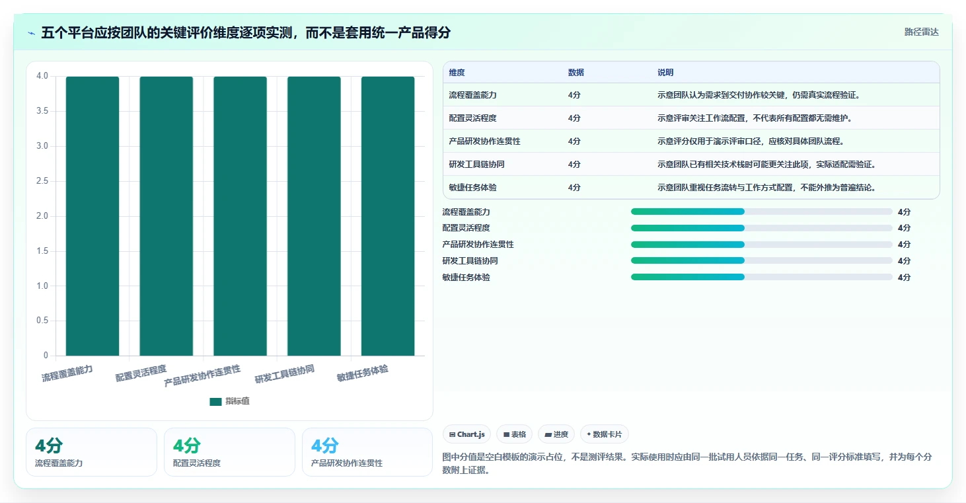
Task: Click the 流程覆盖能力 chart bar
Action: 93,216
